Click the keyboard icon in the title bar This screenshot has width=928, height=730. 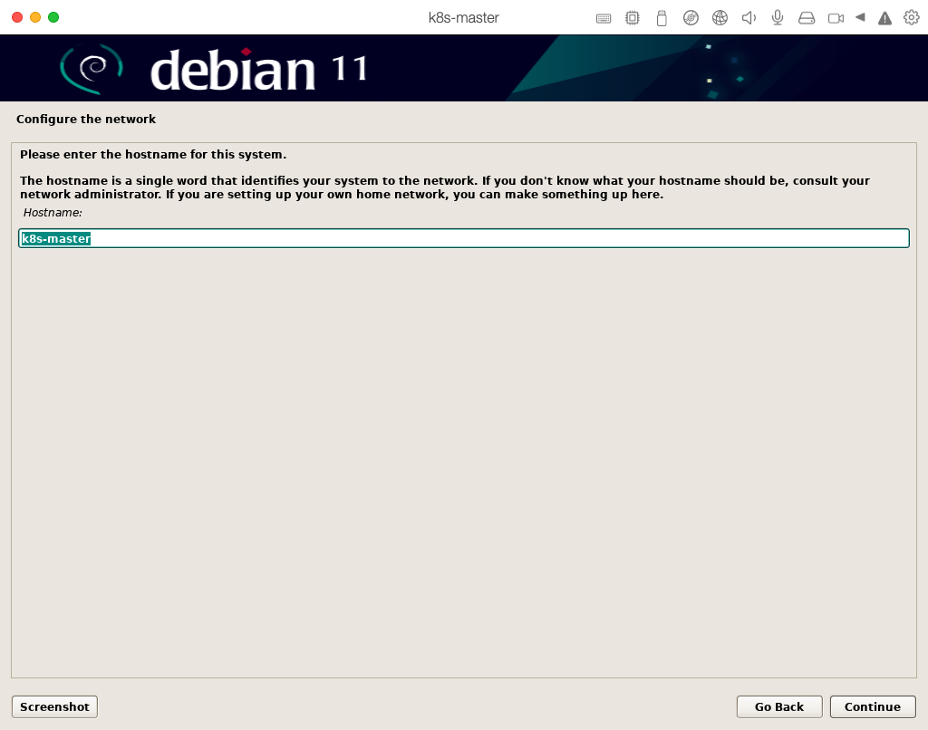click(x=603, y=18)
